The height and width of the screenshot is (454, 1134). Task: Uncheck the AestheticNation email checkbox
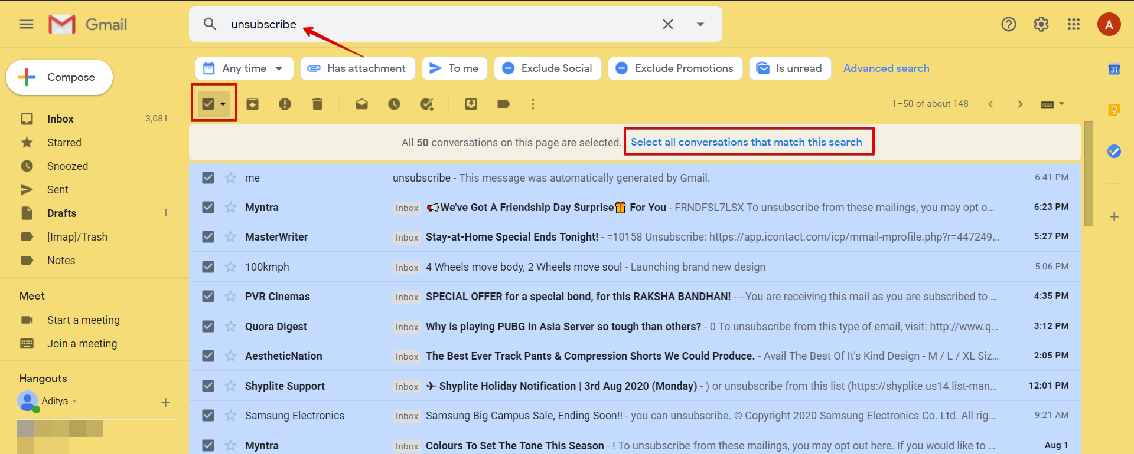point(208,356)
